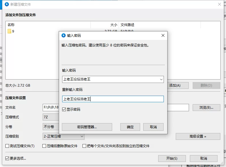The height and width of the screenshot is (167, 226).
Task: Open the 压缩级别 dropdown showing 2-正常压缩
Action: (63, 136)
